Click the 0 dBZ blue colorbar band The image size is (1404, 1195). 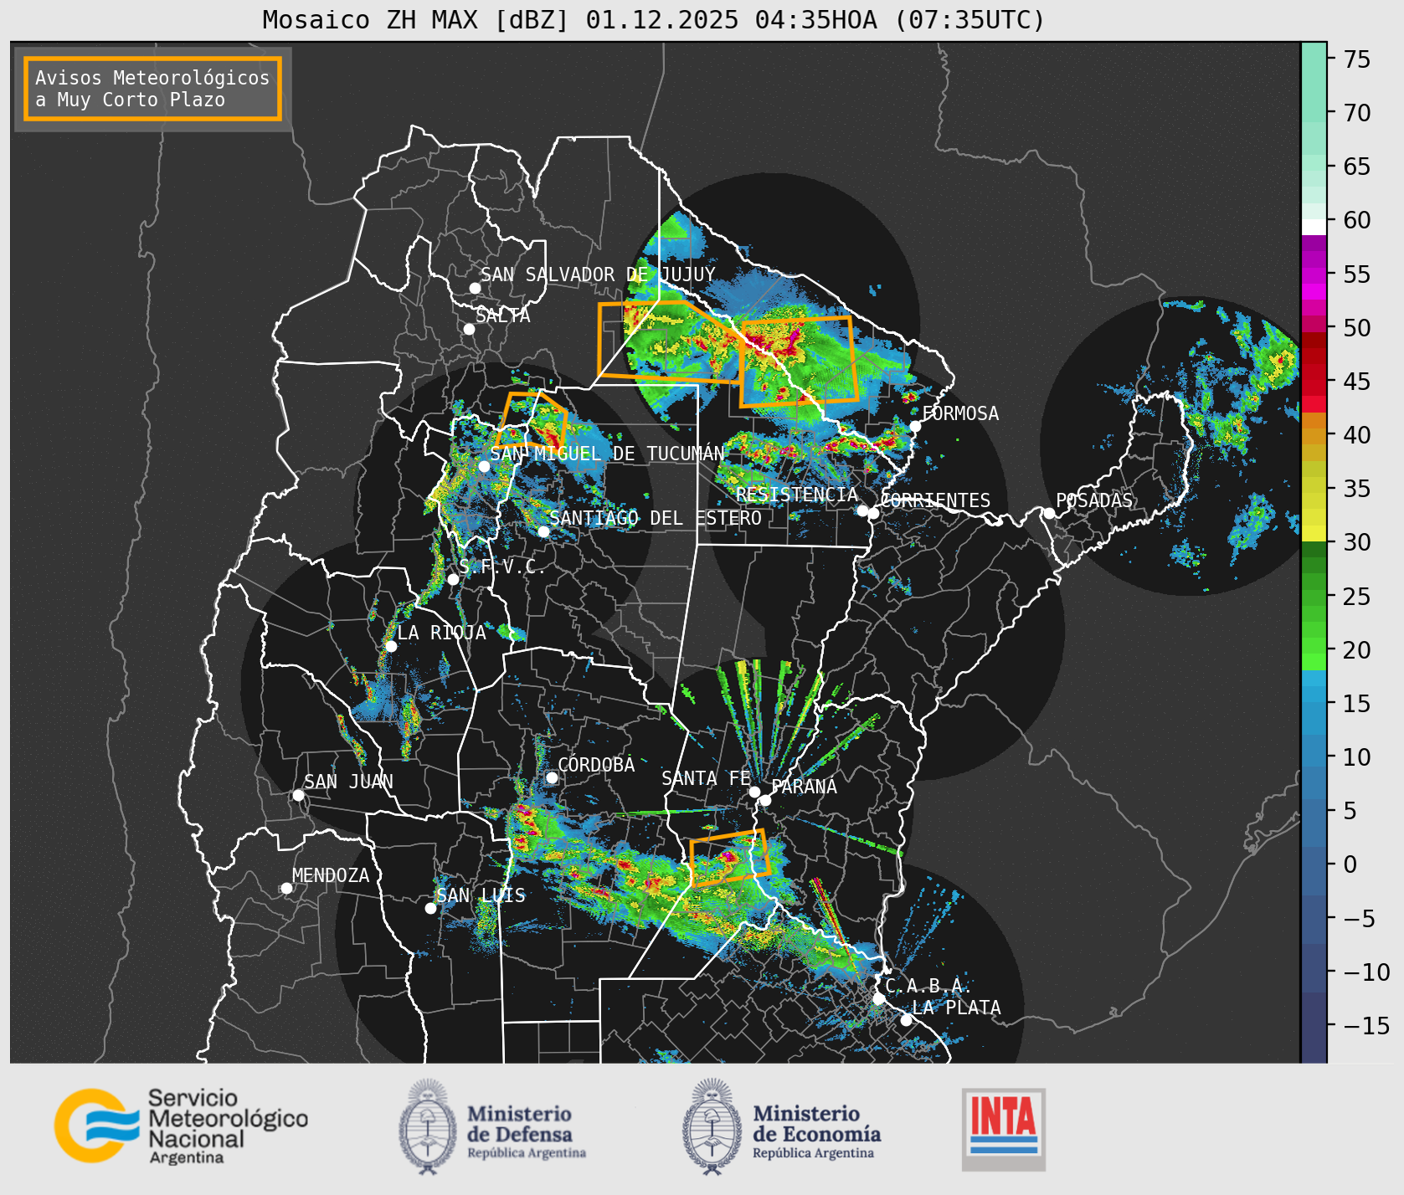1314,871
